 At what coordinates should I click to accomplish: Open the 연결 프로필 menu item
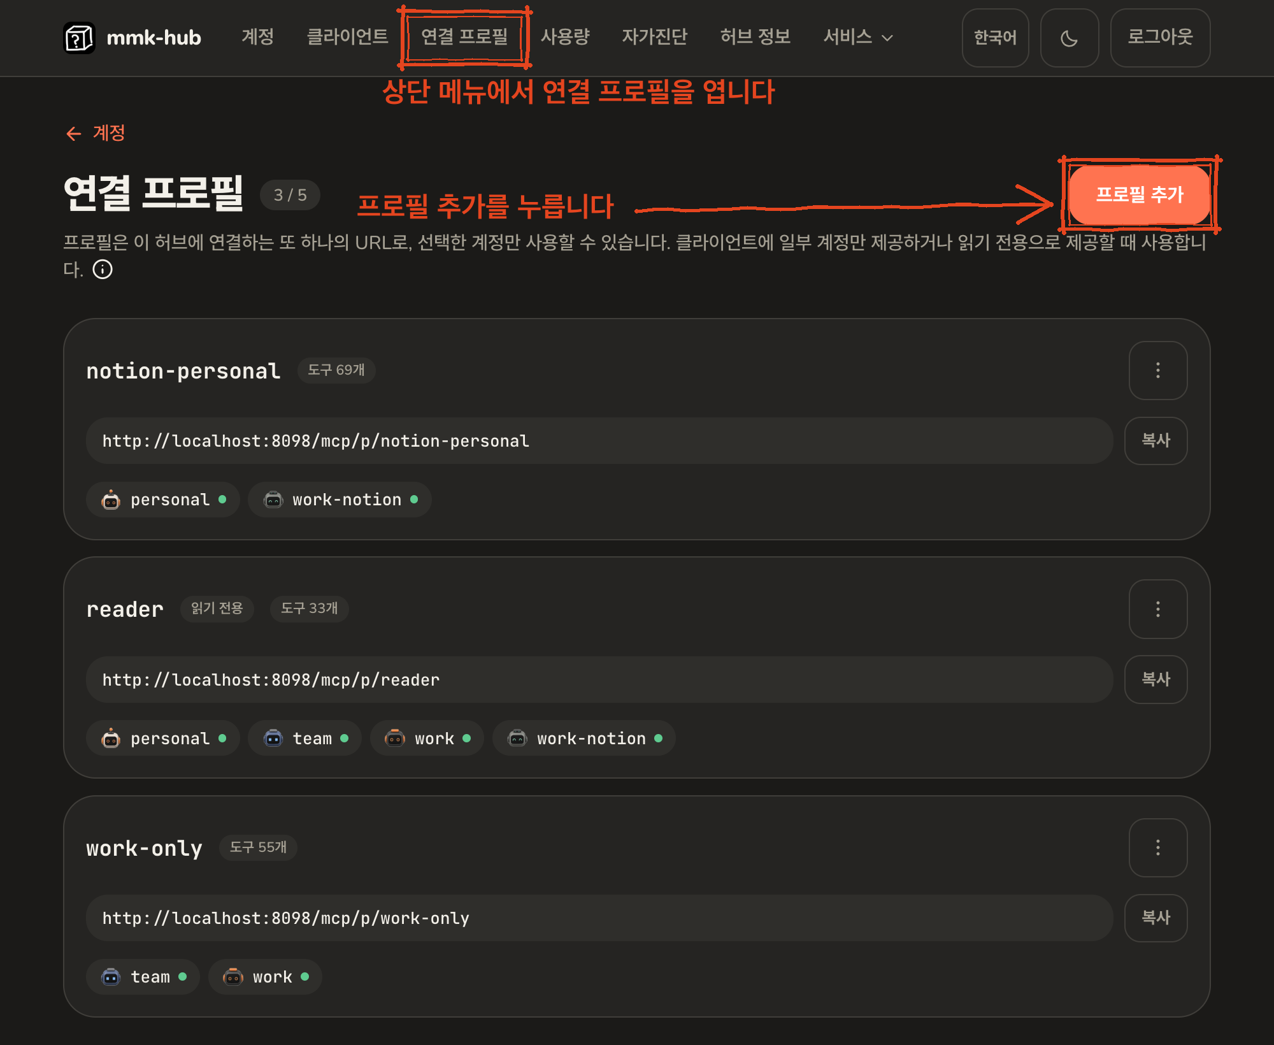point(464,37)
